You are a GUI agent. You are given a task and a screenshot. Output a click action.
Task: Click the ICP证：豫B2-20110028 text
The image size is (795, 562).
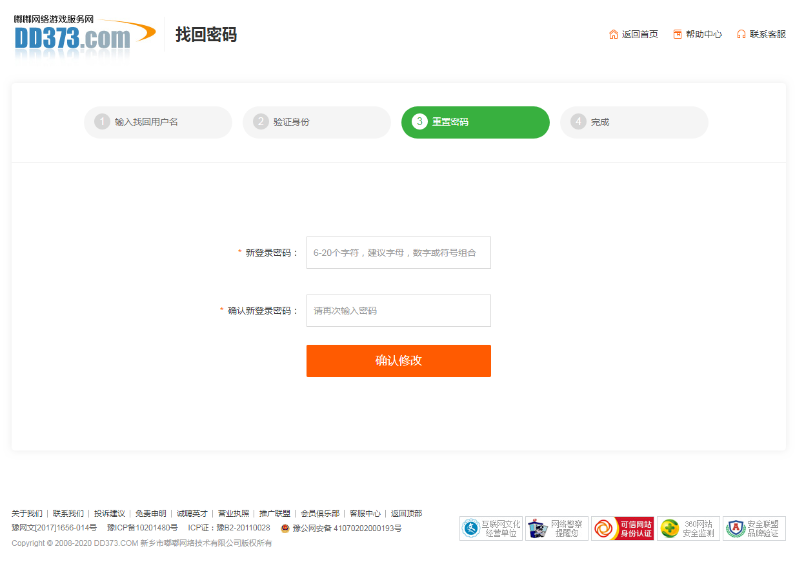point(229,528)
